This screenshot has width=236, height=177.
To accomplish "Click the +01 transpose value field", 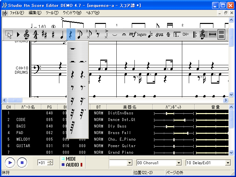I will [42, 163].
